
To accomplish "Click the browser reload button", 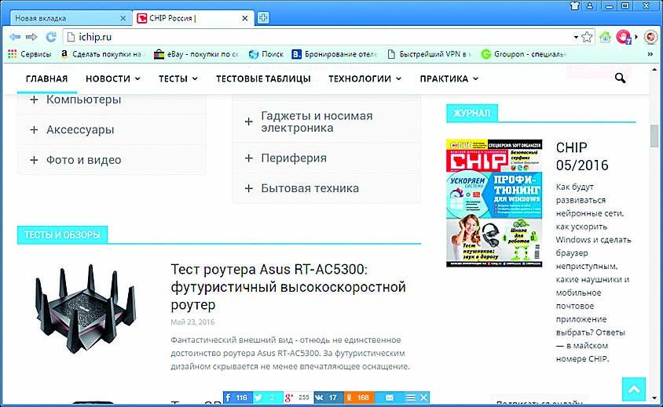I will click(x=50, y=37).
